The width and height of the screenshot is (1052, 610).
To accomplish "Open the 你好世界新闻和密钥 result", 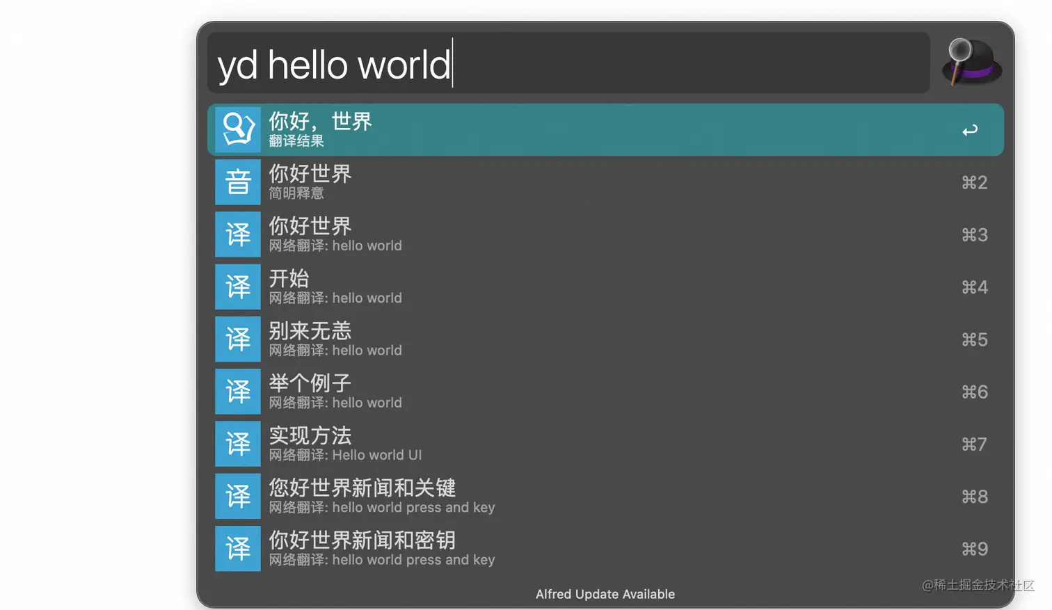I will coord(605,549).
